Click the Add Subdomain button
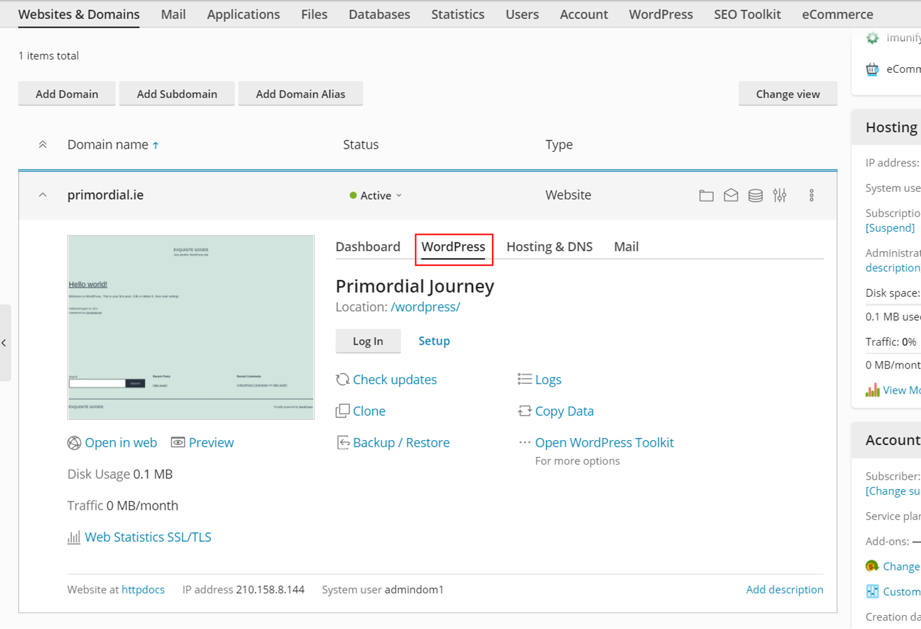The image size is (921, 629). pyautogui.click(x=177, y=94)
